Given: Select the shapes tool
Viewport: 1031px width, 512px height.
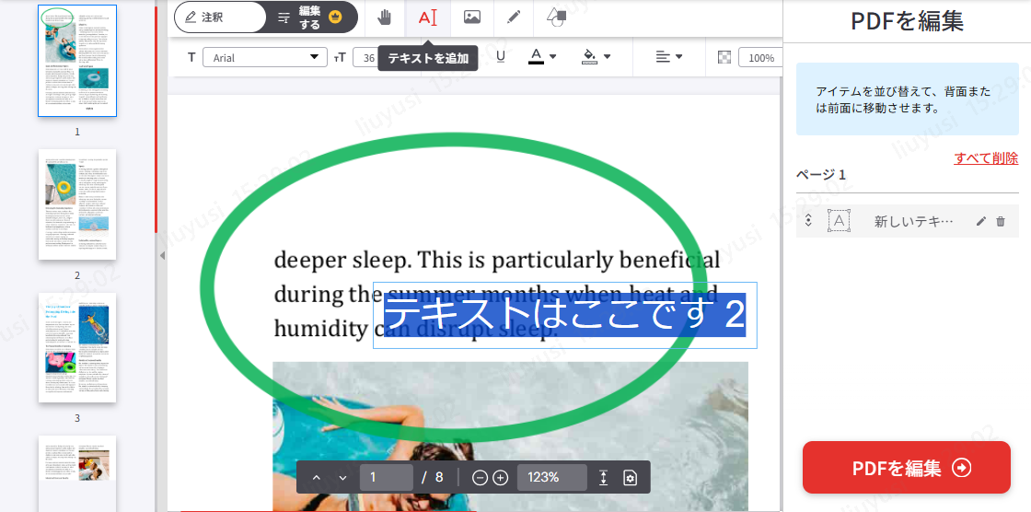Looking at the screenshot, I should point(556,17).
